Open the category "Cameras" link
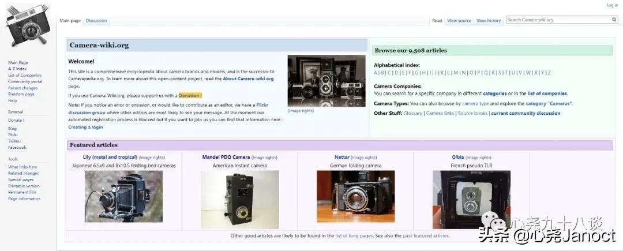623x251 pixels. pyautogui.click(x=549, y=104)
